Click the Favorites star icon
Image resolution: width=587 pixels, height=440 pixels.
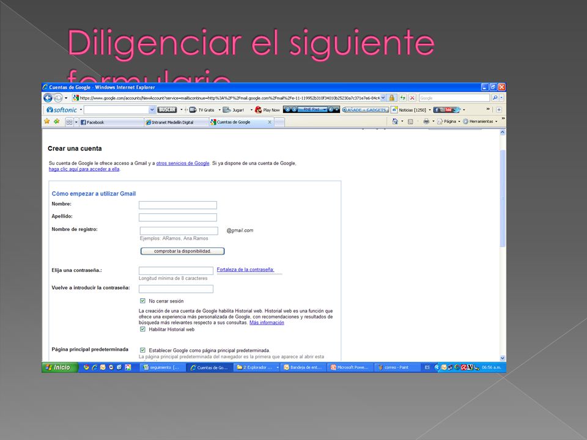point(47,121)
